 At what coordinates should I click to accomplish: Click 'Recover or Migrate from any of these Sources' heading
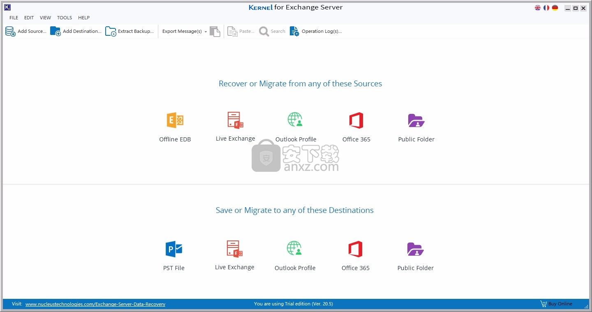(x=301, y=83)
